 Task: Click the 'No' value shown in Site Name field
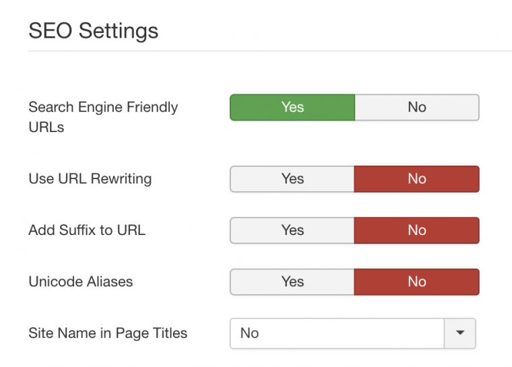point(250,333)
